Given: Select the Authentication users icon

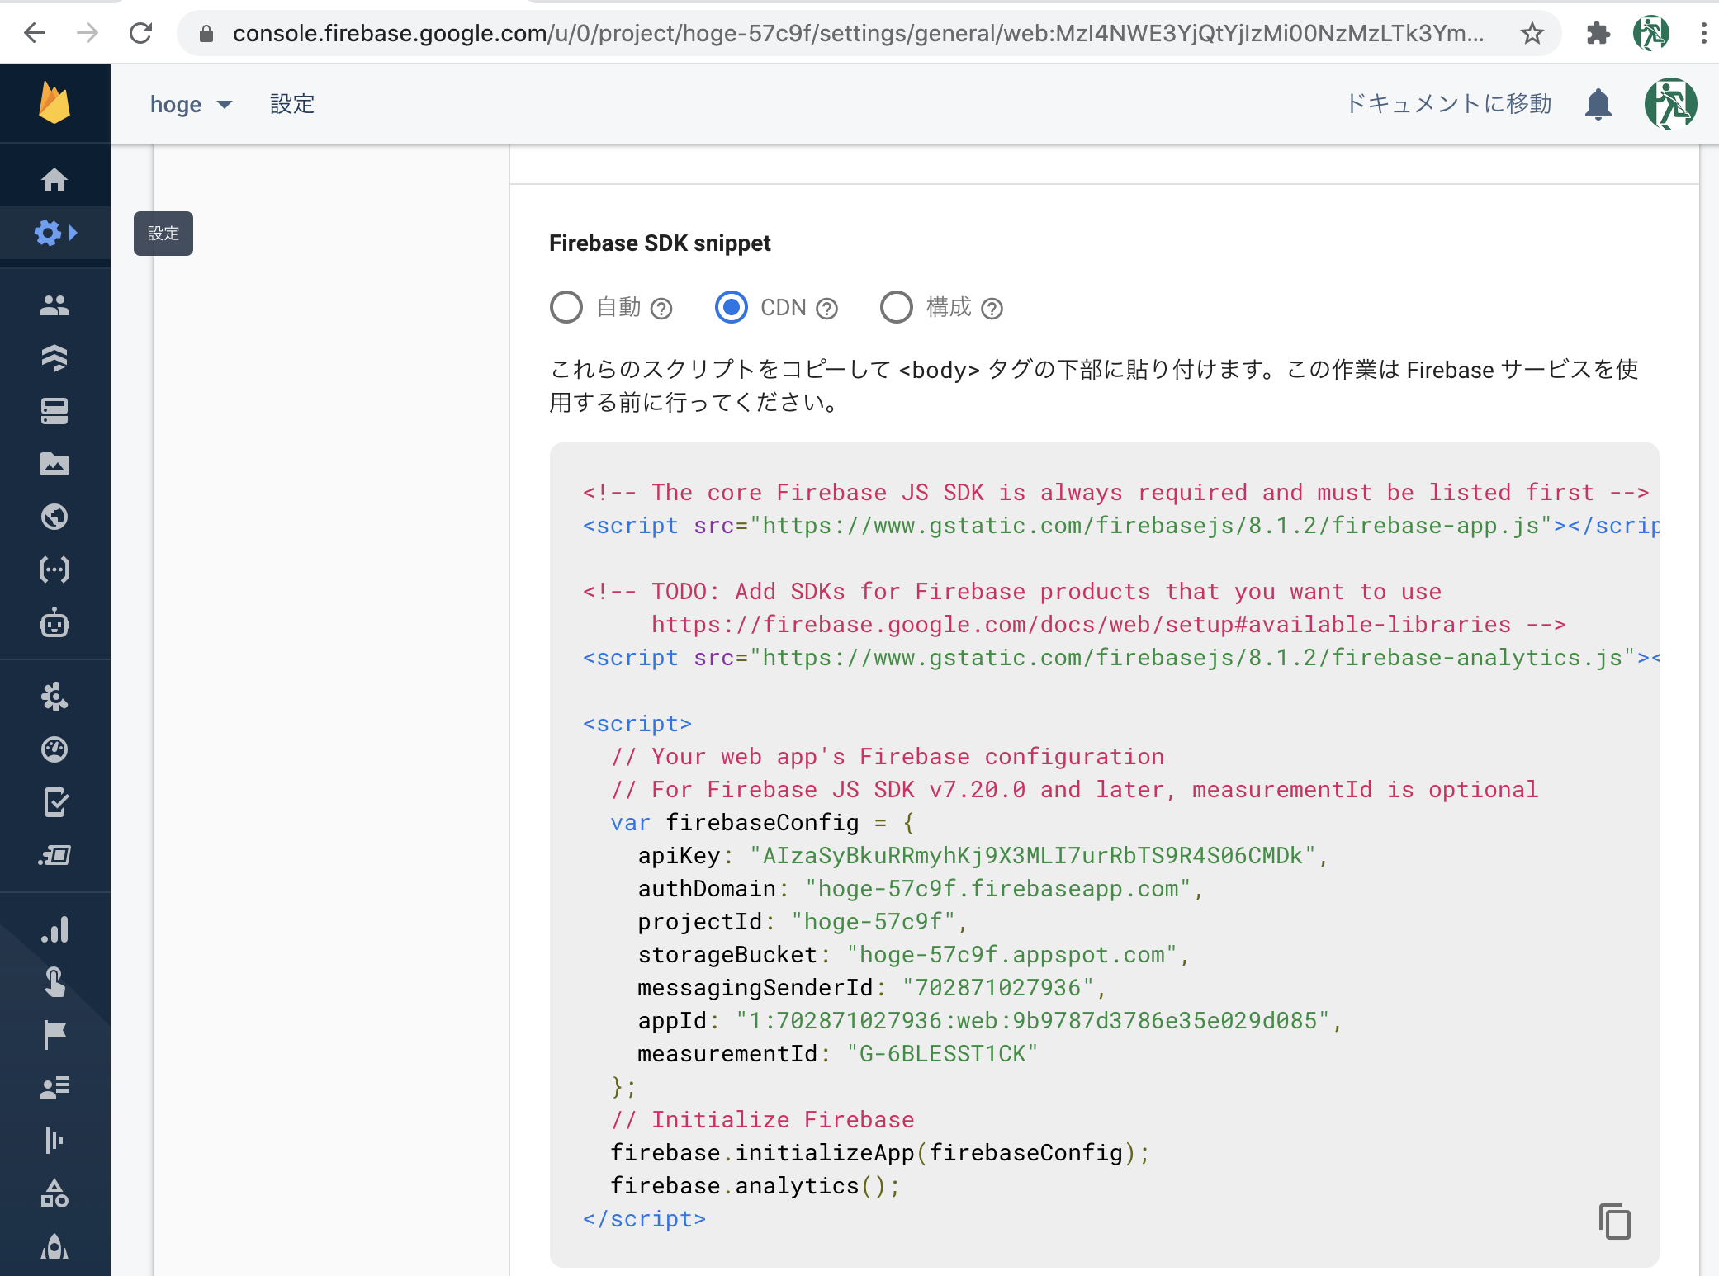Looking at the screenshot, I should click(x=54, y=305).
